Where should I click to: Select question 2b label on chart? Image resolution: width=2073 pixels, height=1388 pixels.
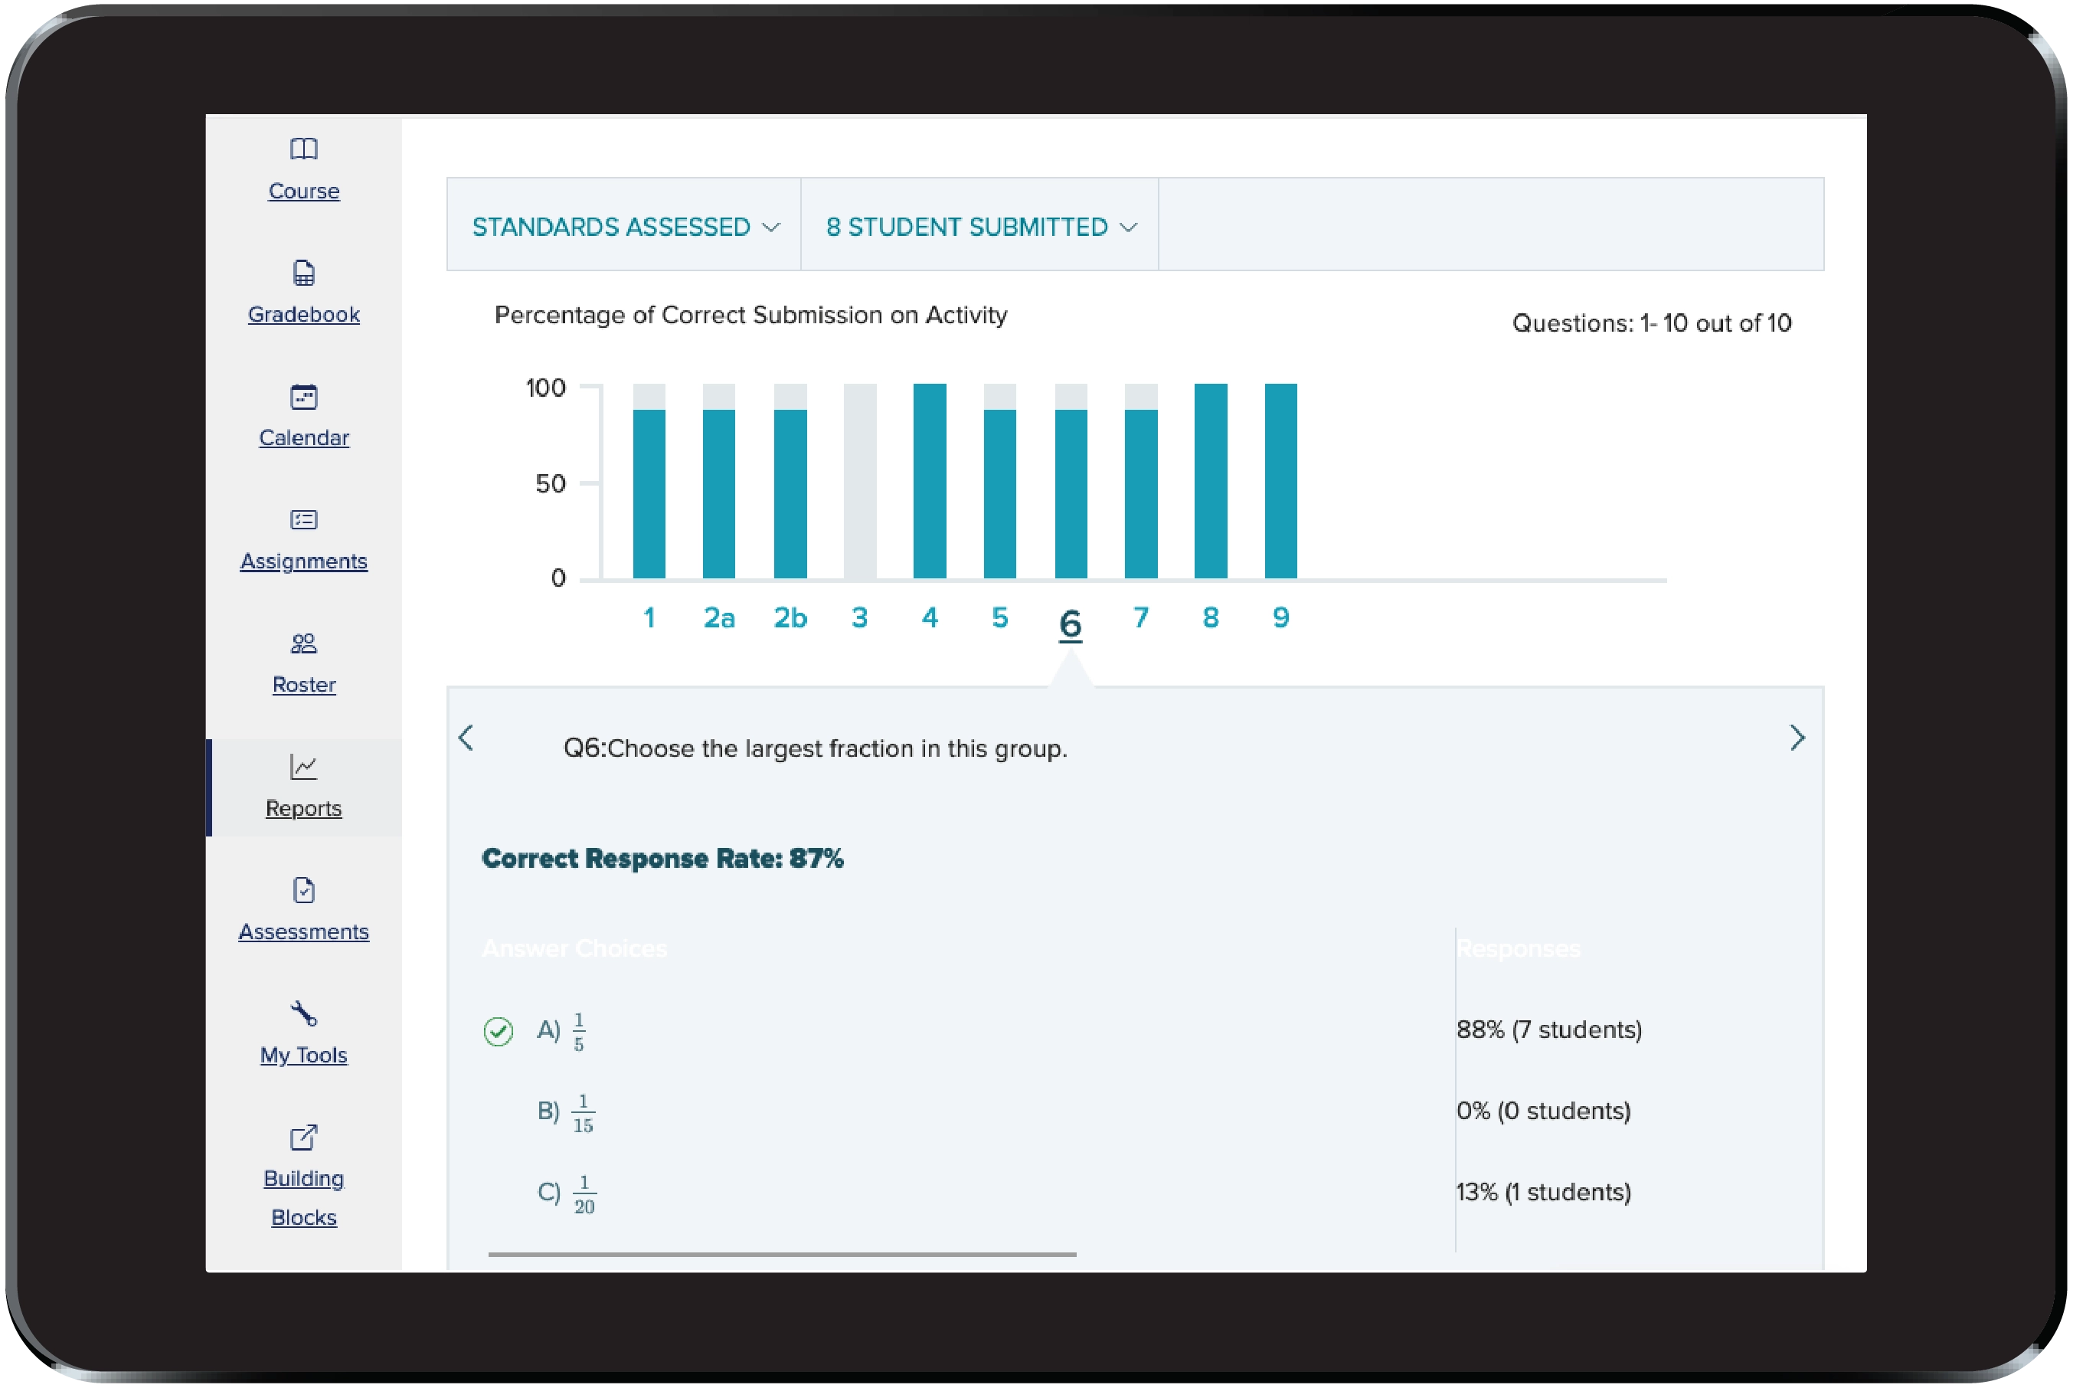click(790, 618)
